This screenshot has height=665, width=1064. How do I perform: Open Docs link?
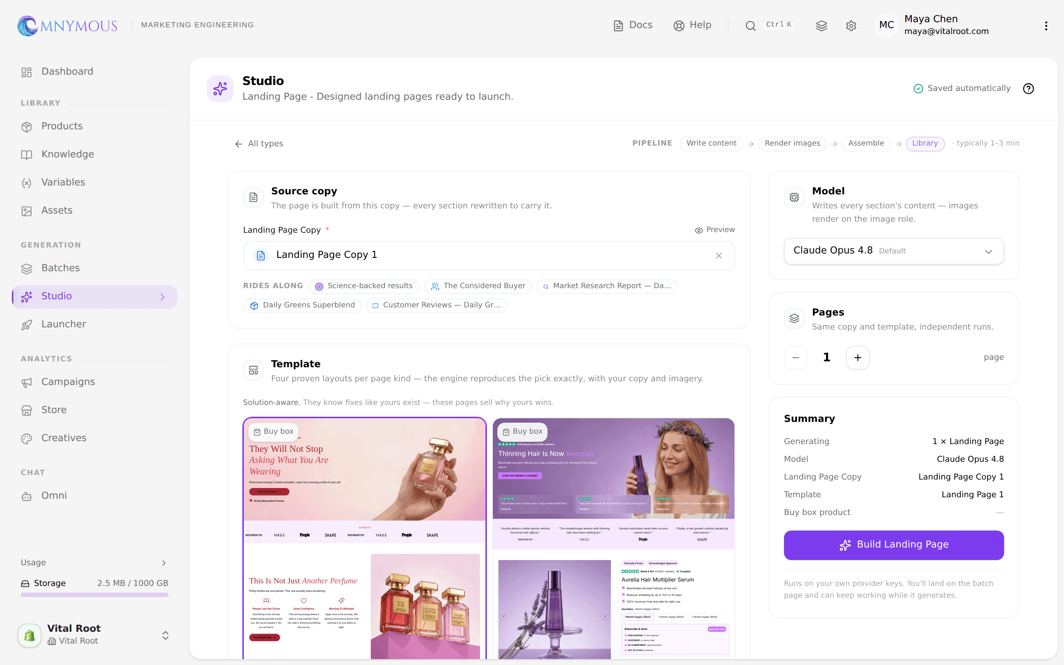pyautogui.click(x=633, y=25)
